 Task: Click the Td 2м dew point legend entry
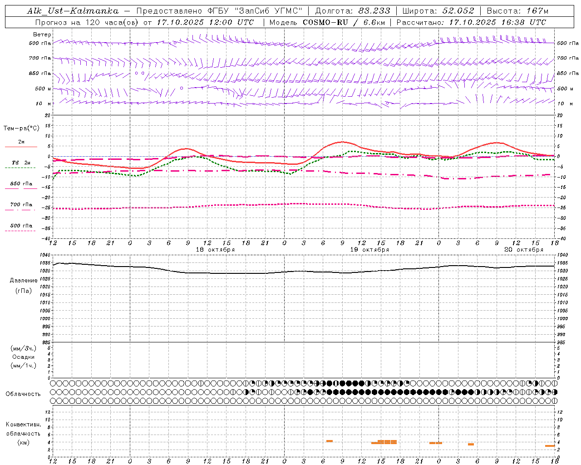click(x=21, y=163)
